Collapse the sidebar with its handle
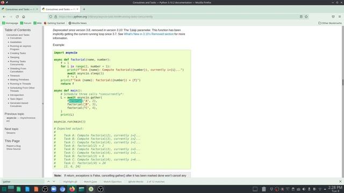 [x=43, y=103]
